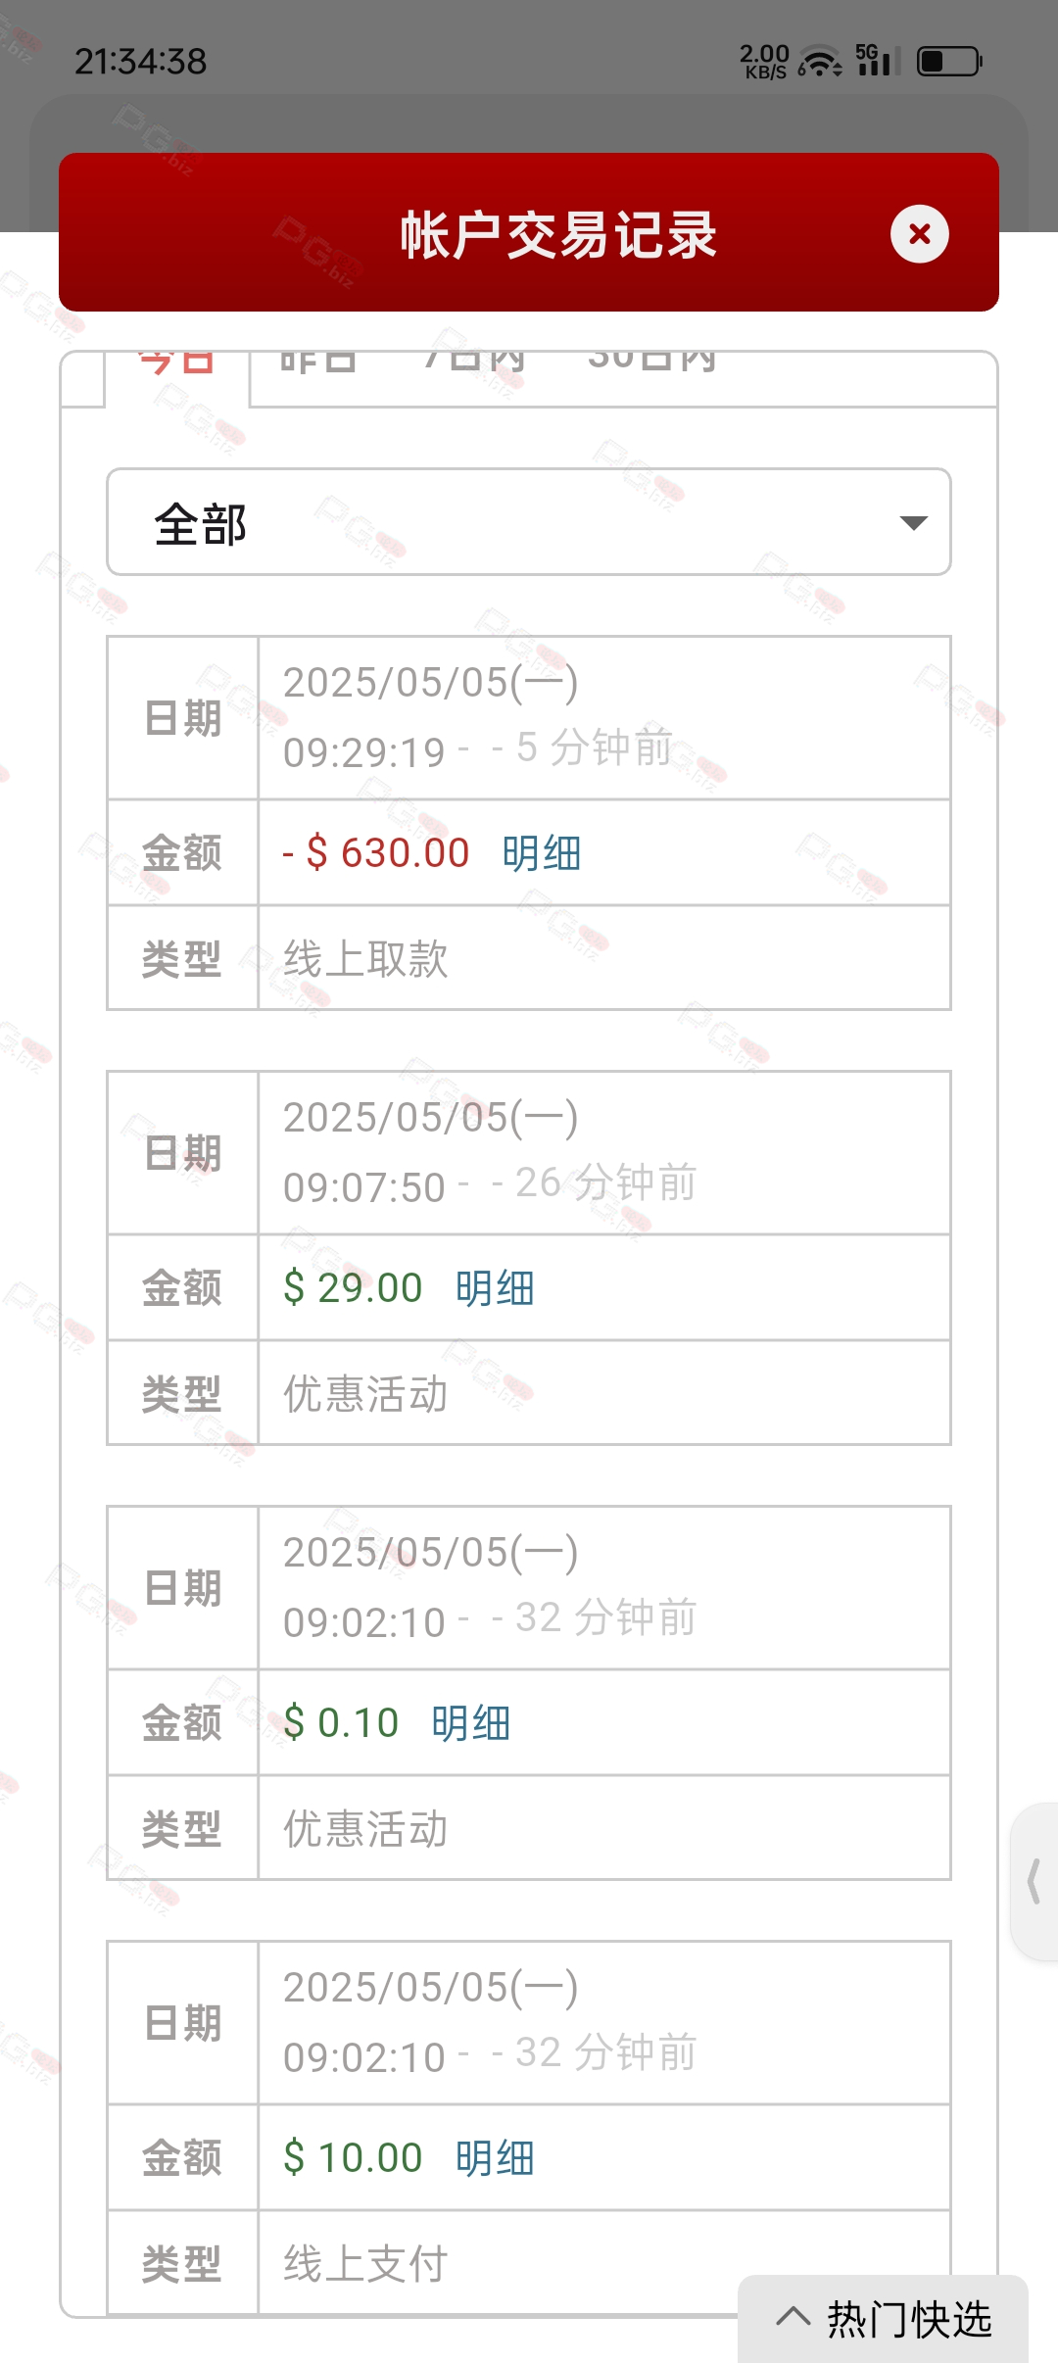The height and width of the screenshot is (2363, 1058).
Task: View 明细 for the -$630.00 withdrawal
Action: (x=542, y=853)
